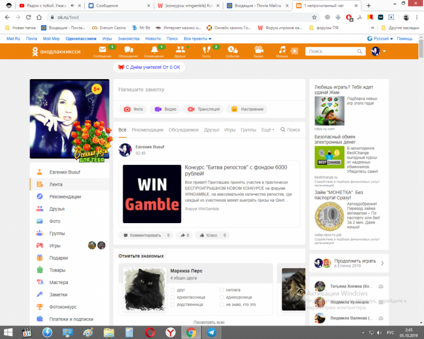Check the 'друг' checkbox for Маркиза Перс
This screenshot has height=339, width=424.
pos(172,290)
